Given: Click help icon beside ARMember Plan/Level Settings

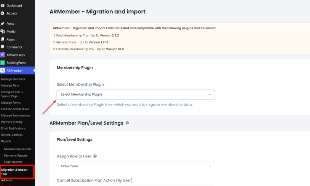Looking at the screenshot, I should [x=127, y=123].
